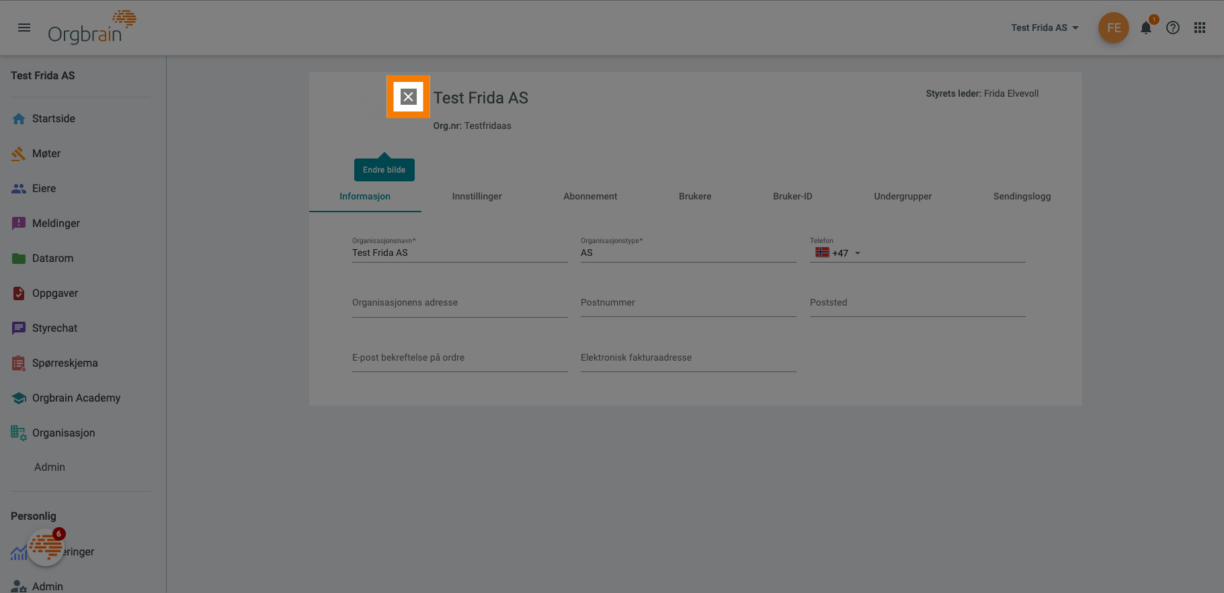Click the Styrechat chat icon
This screenshot has height=593, width=1224.
[19, 328]
